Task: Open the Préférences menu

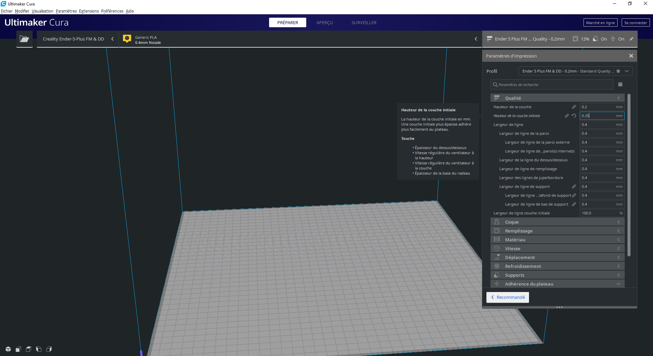Action: click(x=112, y=11)
